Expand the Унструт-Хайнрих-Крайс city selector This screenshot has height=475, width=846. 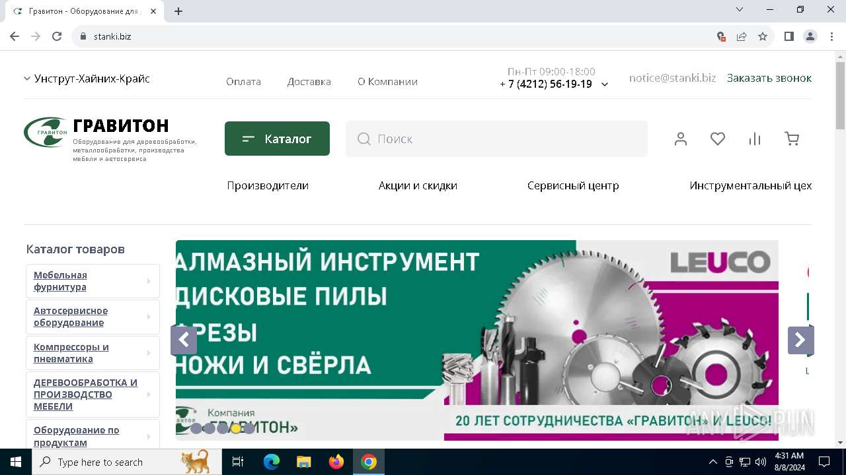[87, 79]
